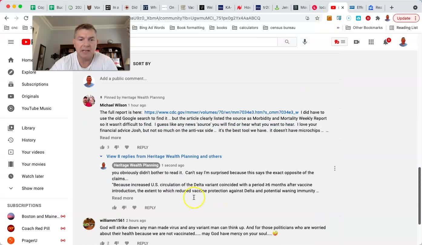Open Chrome Extensions puzzle icon
Image resolution: width=422 pixels, height=245 pixels.
378,18
